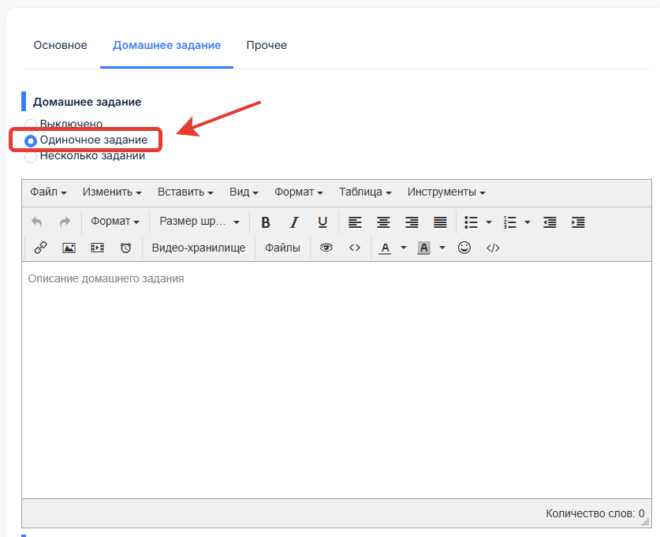Insert a bulleted list
The width and height of the screenshot is (660, 537).
471,222
